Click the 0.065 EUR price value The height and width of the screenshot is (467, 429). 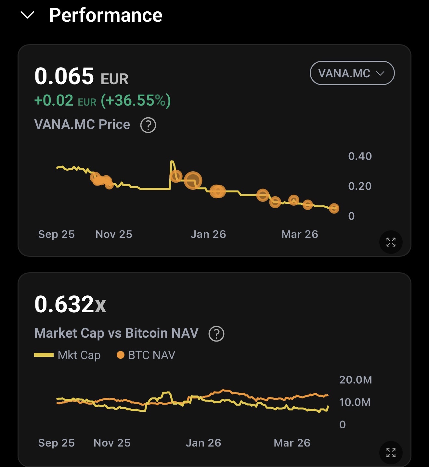coord(81,77)
